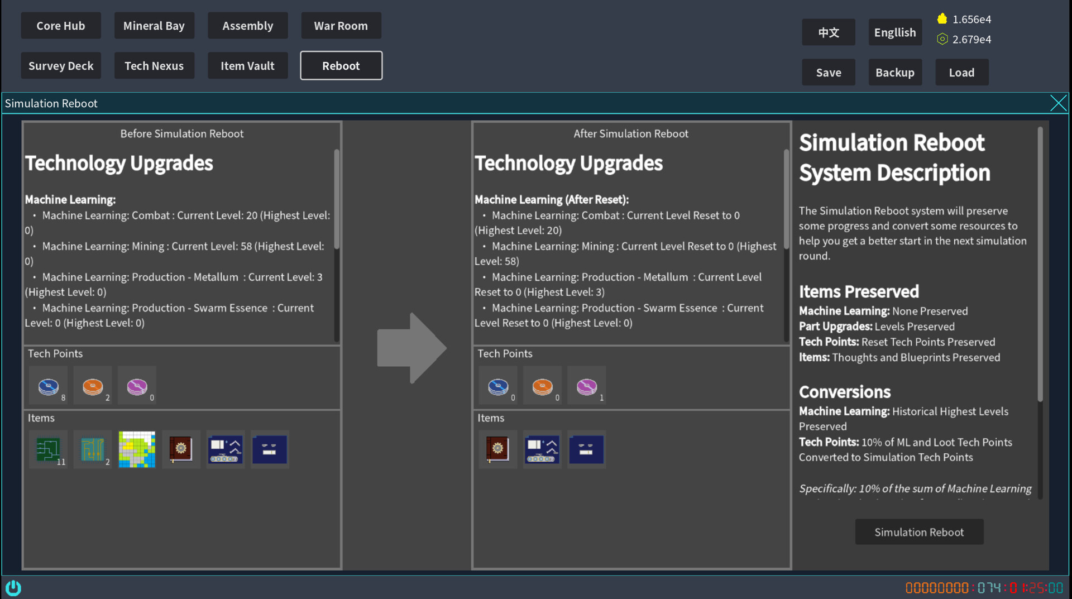Click the yellow currency icon top right
Image resolution: width=1072 pixels, height=599 pixels.
[x=943, y=18]
